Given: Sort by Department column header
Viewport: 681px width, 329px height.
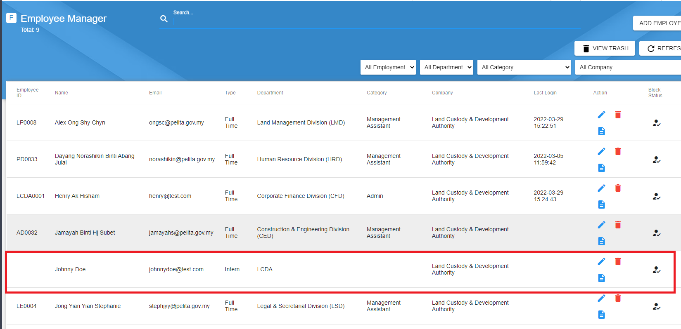Looking at the screenshot, I should [270, 93].
